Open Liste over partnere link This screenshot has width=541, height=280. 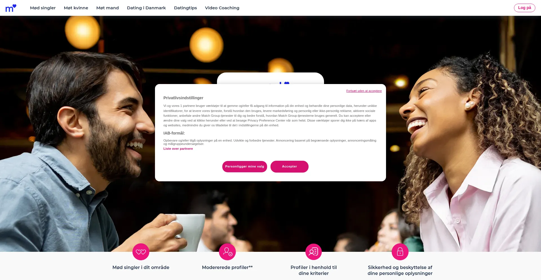[178, 149]
